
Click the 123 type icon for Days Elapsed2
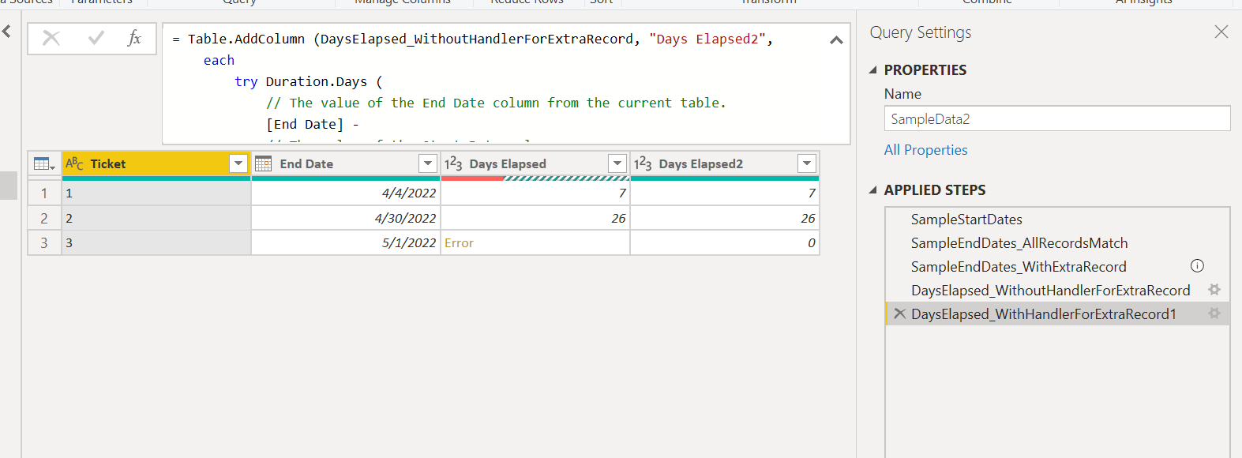pyautogui.click(x=643, y=163)
